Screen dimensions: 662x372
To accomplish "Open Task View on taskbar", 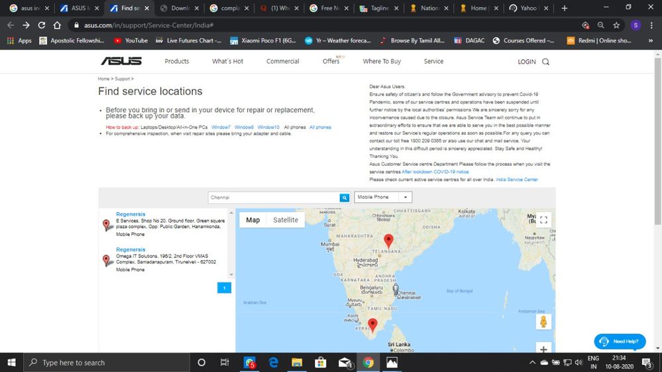I will (x=225, y=362).
